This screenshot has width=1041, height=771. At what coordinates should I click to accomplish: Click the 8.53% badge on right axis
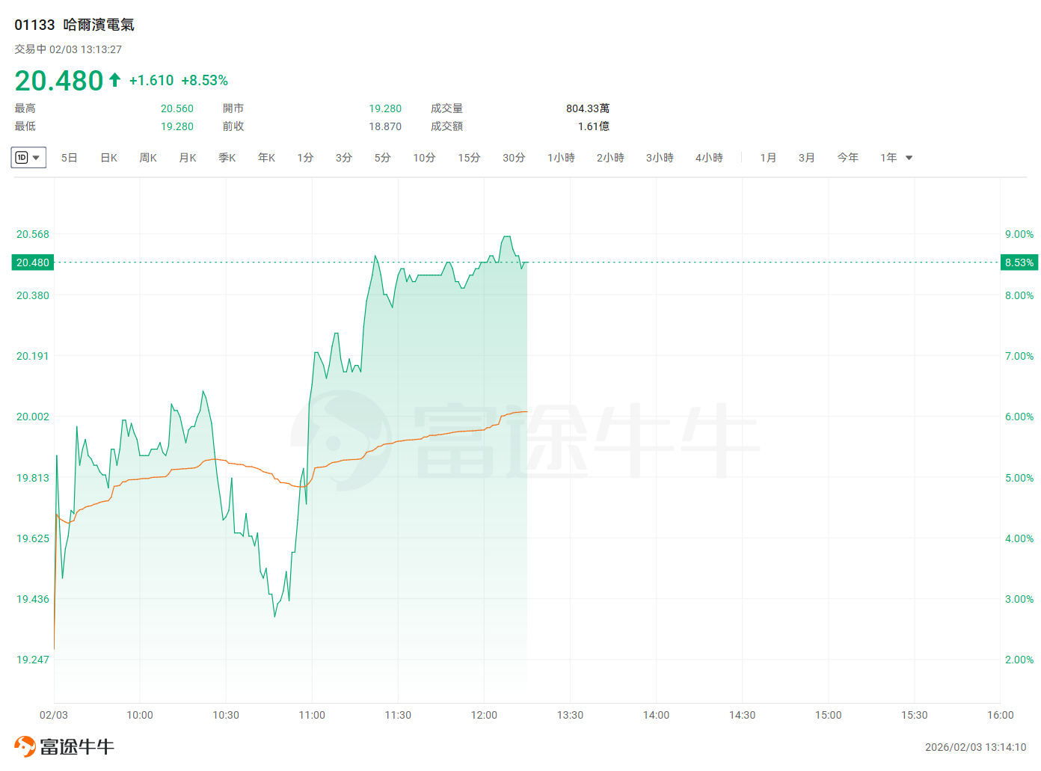click(1019, 262)
